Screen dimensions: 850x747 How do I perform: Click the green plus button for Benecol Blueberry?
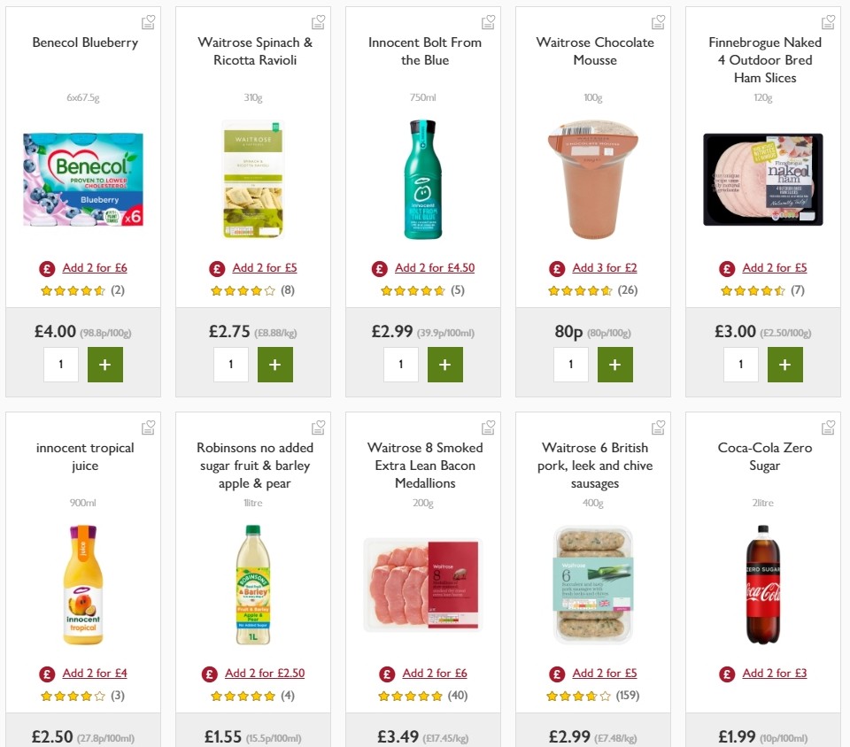[105, 364]
